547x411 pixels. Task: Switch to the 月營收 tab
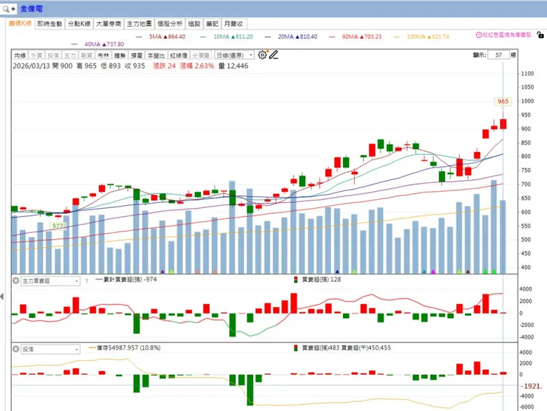pos(234,24)
